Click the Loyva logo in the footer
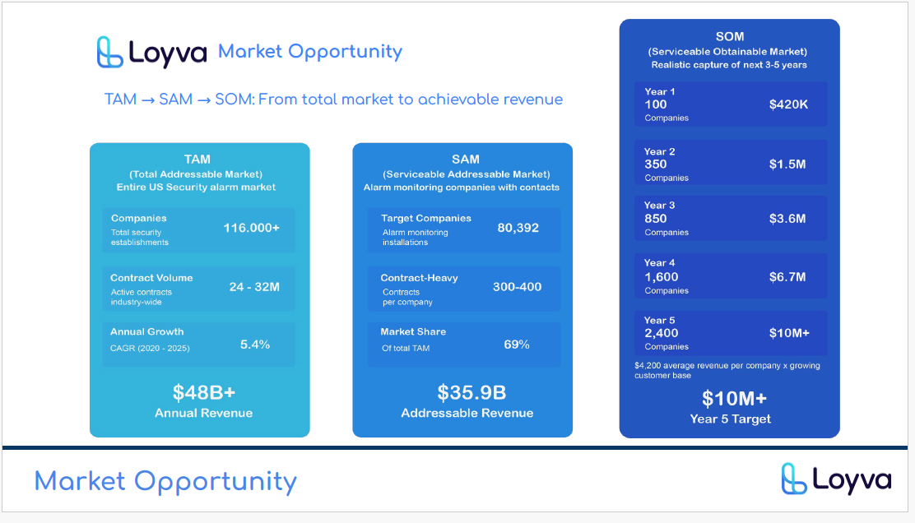 pos(836,479)
